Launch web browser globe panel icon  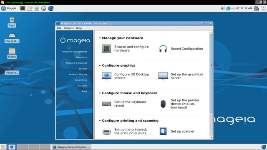43,8
